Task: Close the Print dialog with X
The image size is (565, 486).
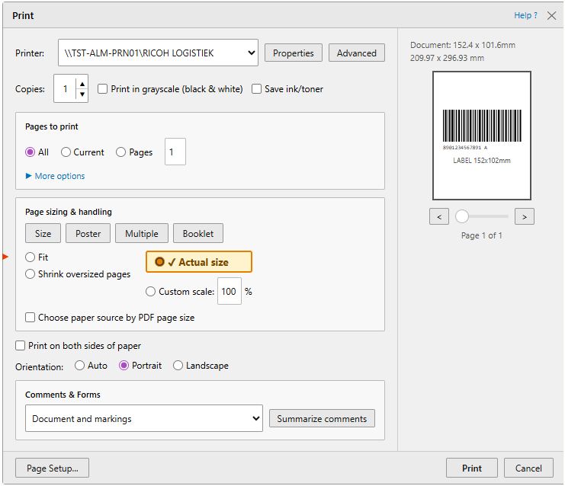Action: coord(551,15)
